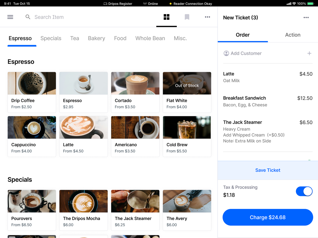Select the Breakfast Sandwich order entry

point(268,101)
